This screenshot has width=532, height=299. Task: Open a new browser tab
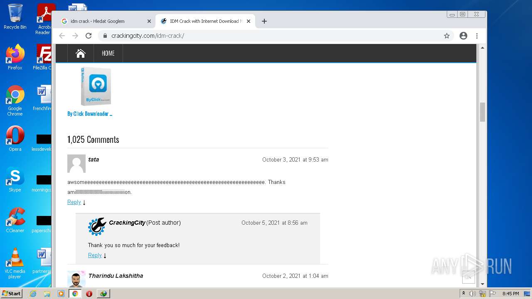coord(264,21)
